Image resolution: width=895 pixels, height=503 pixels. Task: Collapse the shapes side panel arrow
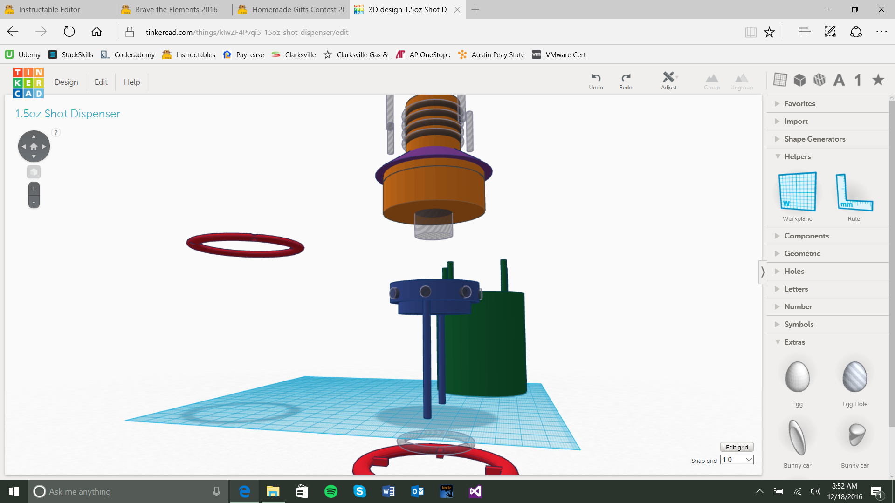click(x=763, y=272)
